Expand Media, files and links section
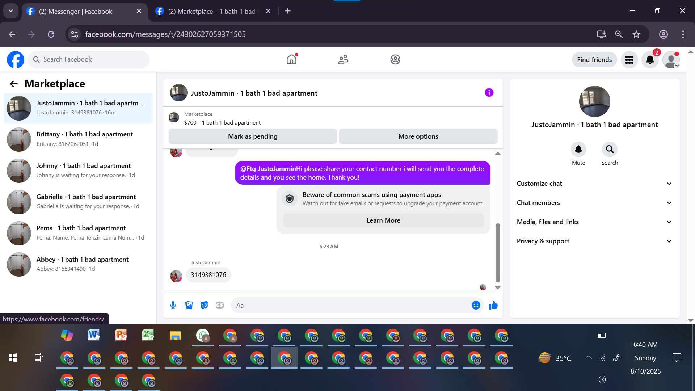This screenshot has width=695, height=391. coord(594,222)
